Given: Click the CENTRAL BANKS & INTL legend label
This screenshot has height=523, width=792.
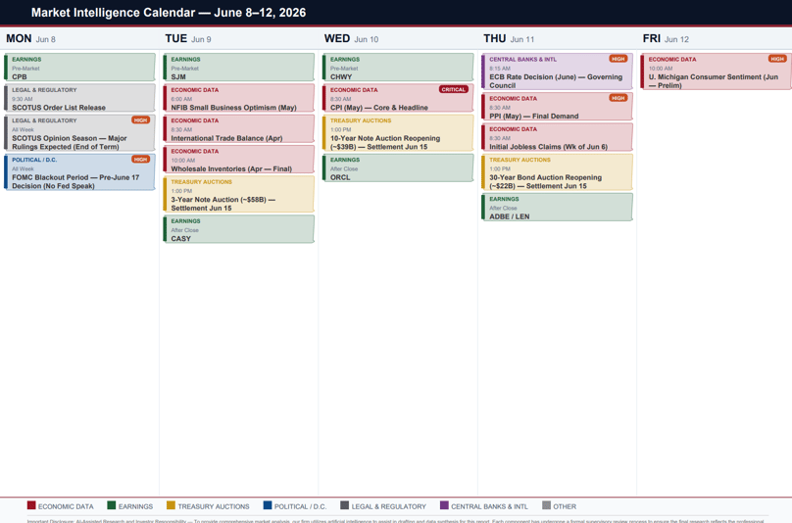Looking at the screenshot, I should (x=489, y=506).
